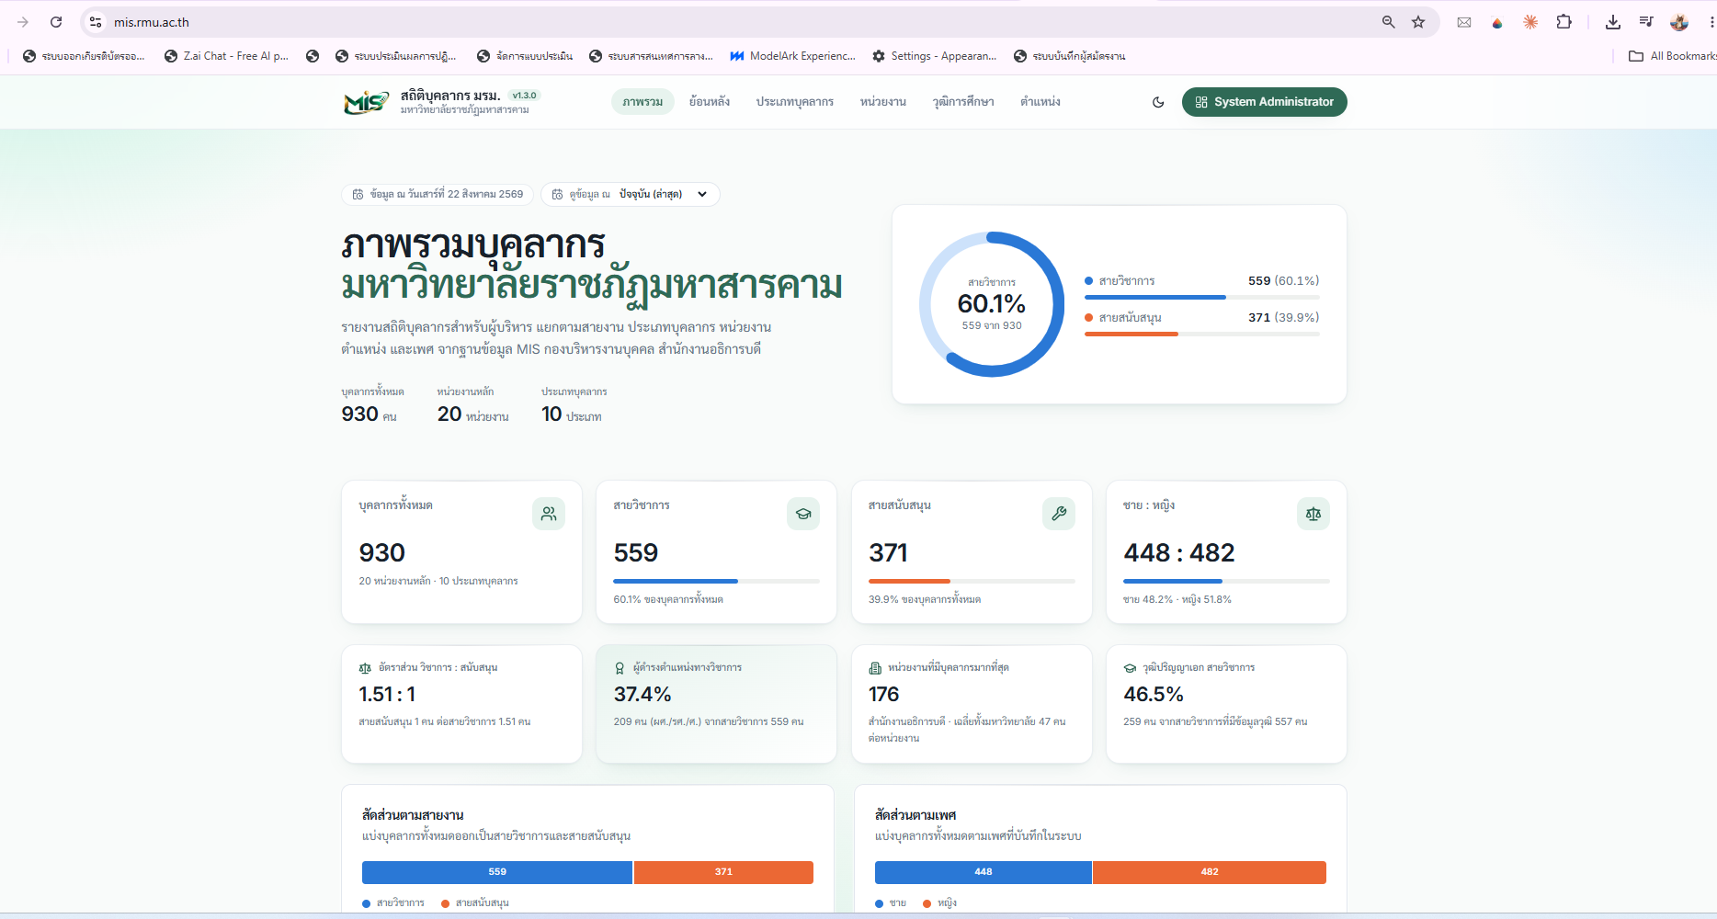Open the ย้อนหลัง history tab

click(x=710, y=102)
